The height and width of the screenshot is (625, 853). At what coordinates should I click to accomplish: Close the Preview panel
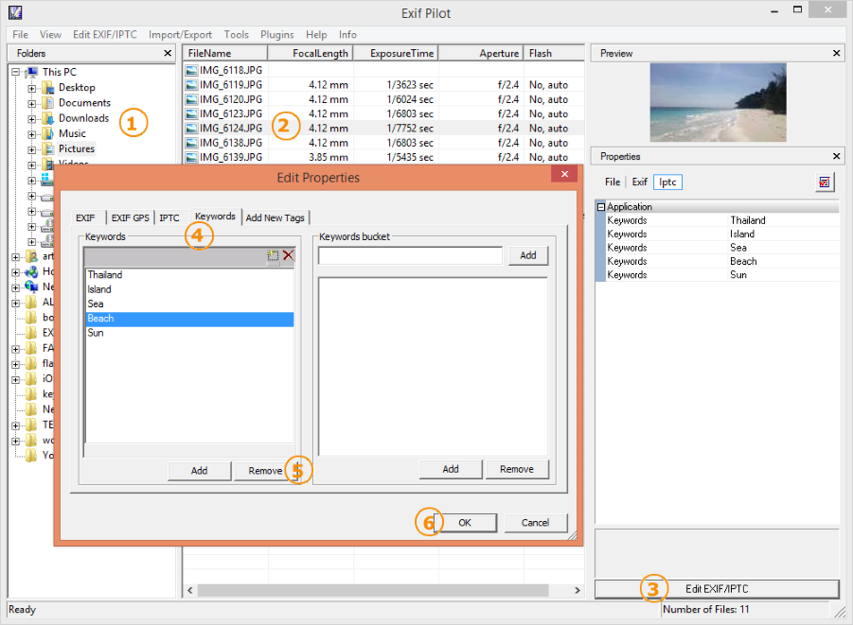point(836,53)
